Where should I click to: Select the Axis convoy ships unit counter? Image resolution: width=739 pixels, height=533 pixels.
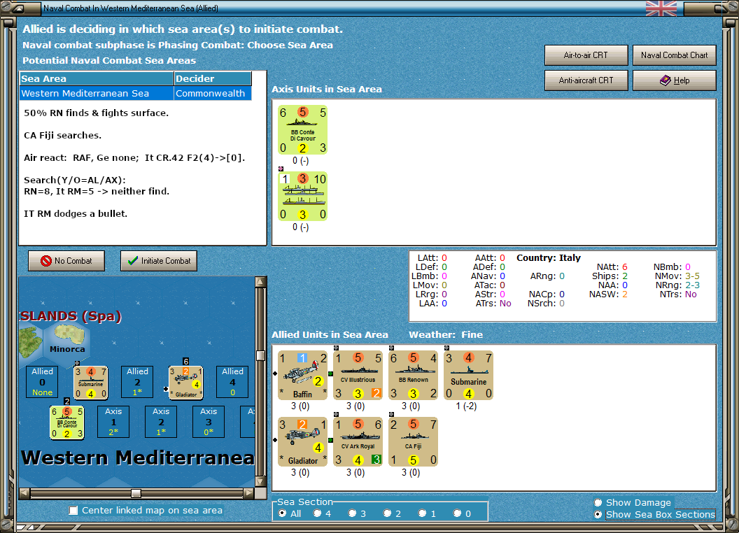[x=302, y=197]
